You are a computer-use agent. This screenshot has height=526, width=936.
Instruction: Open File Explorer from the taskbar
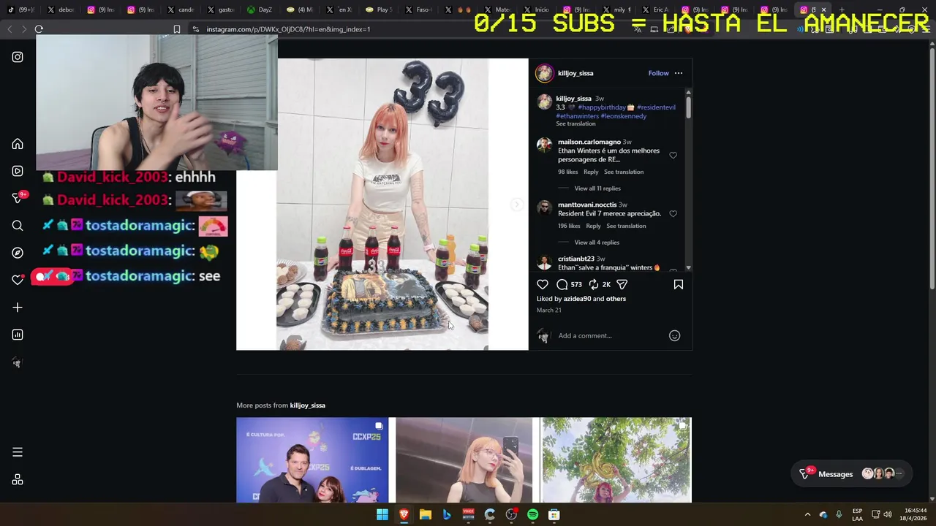click(x=425, y=514)
